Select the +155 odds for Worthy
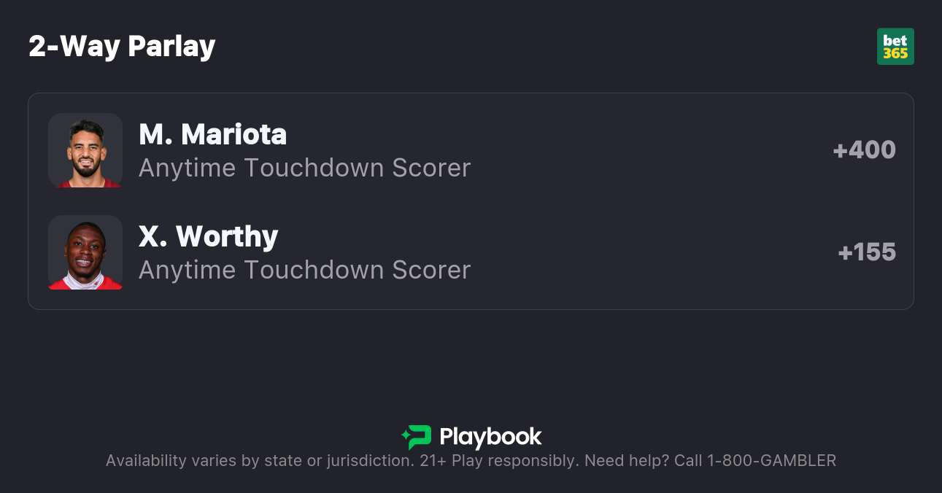This screenshot has height=493, width=942. [x=867, y=252]
